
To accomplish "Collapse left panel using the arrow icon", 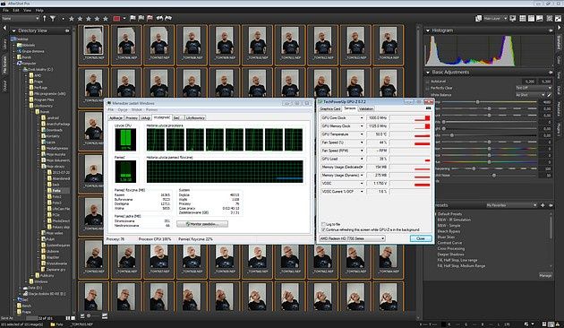I will point(4,28).
